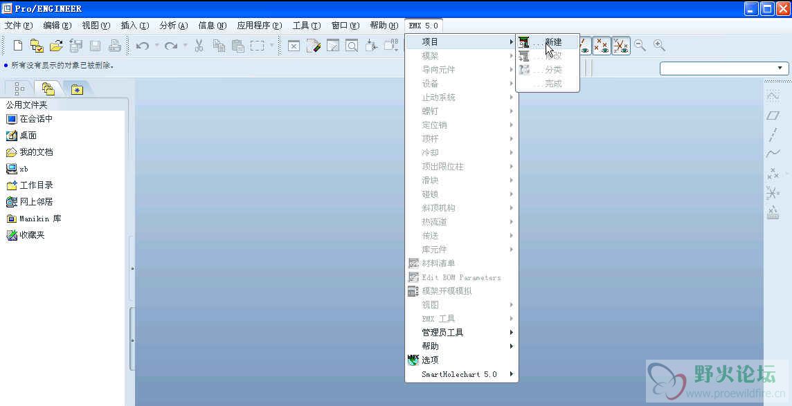Expand the 帮助 submenu in EMX menu

coord(462,346)
